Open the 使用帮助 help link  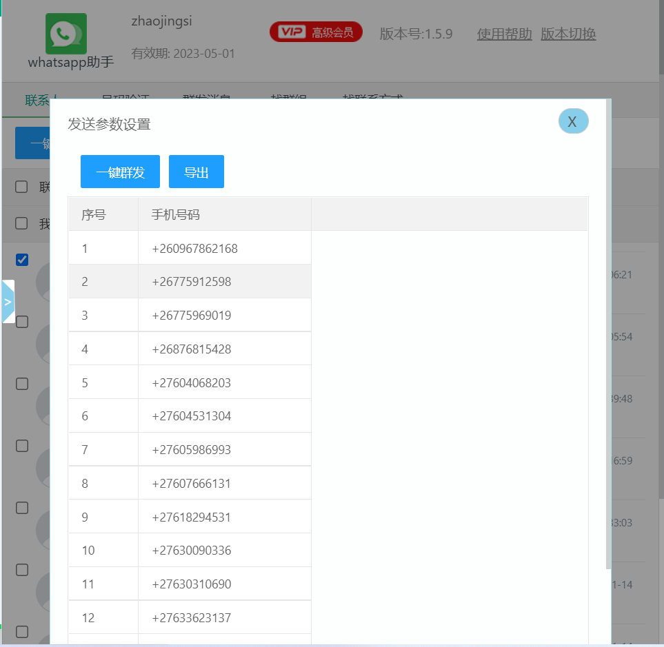[504, 34]
